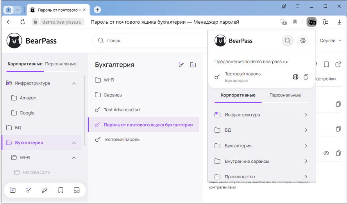347x204 pixels.
Task: Open the Сергей user dropdown menu
Action: [x=331, y=40]
